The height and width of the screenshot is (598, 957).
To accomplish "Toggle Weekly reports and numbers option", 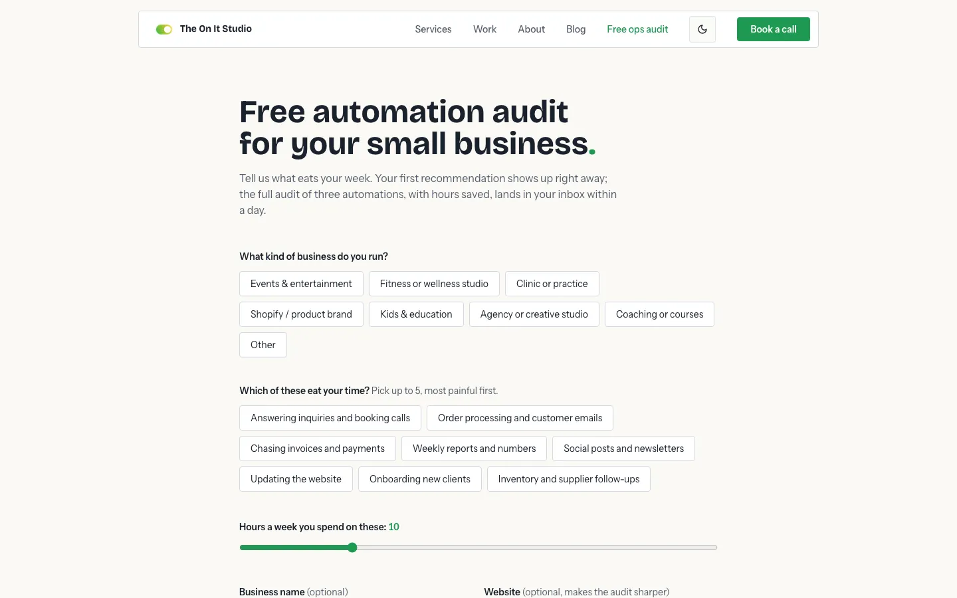I will (x=474, y=448).
